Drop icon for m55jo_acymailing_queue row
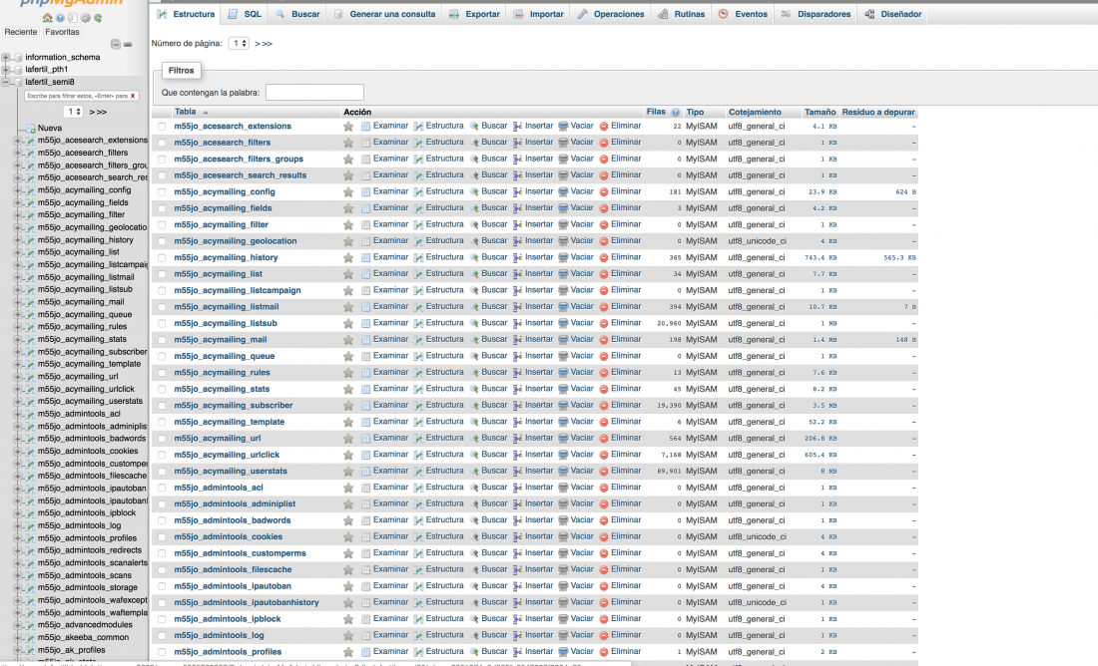1098x666 pixels. click(604, 356)
